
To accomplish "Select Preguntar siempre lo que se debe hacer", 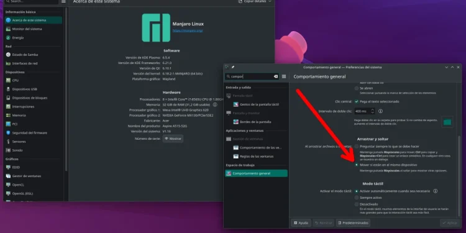I will click(x=357, y=147).
